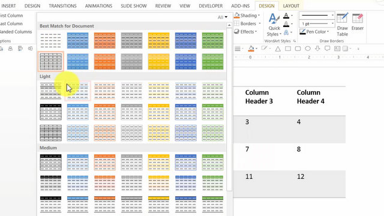Open the Effects menu button
Image resolution: width=384 pixels, height=216 pixels.
pos(246,32)
